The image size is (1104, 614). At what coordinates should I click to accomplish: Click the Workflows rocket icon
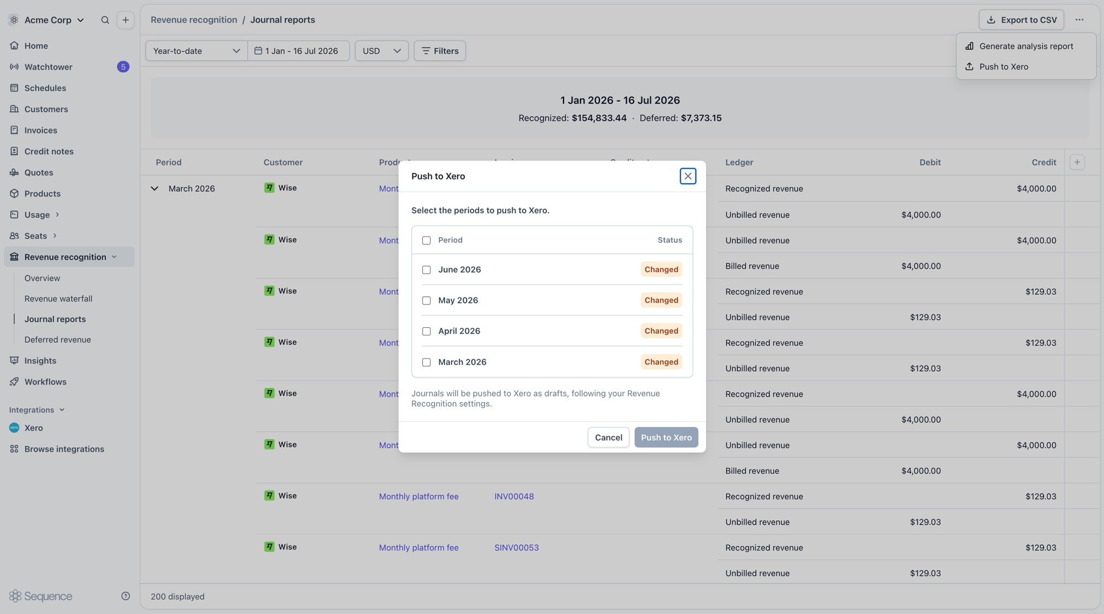click(x=14, y=382)
